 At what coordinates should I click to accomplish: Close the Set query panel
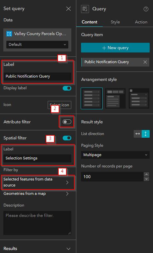(69, 9)
